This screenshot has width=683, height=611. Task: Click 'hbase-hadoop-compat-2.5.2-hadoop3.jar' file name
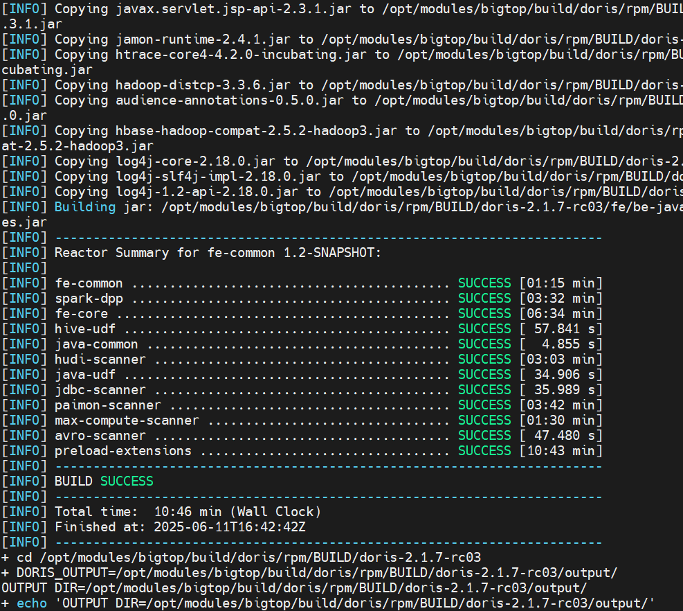click(x=256, y=131)
